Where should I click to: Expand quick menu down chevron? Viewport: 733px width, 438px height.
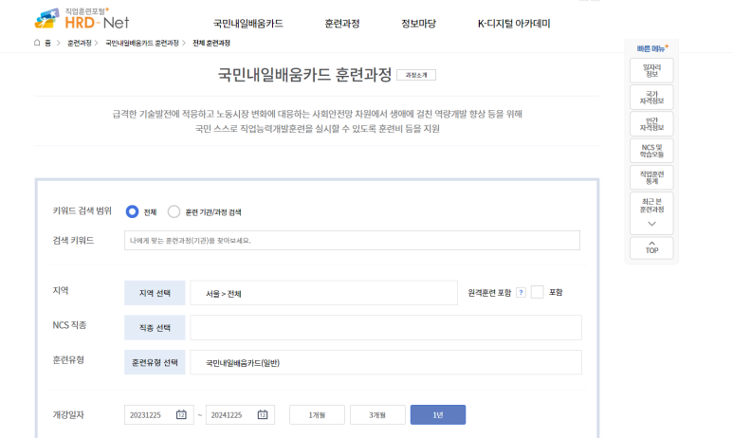point(651,224)
